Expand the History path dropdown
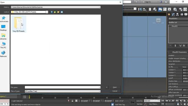Screen dimensions: 188x106 pos(99,7)
